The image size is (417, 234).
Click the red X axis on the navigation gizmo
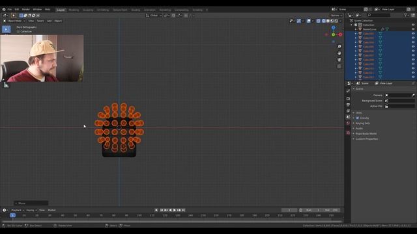(340, 34)
